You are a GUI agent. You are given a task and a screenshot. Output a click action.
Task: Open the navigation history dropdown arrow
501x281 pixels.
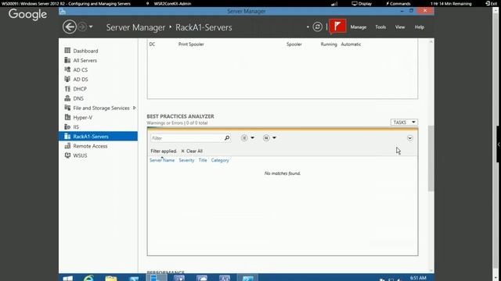[x=91, y=27]
